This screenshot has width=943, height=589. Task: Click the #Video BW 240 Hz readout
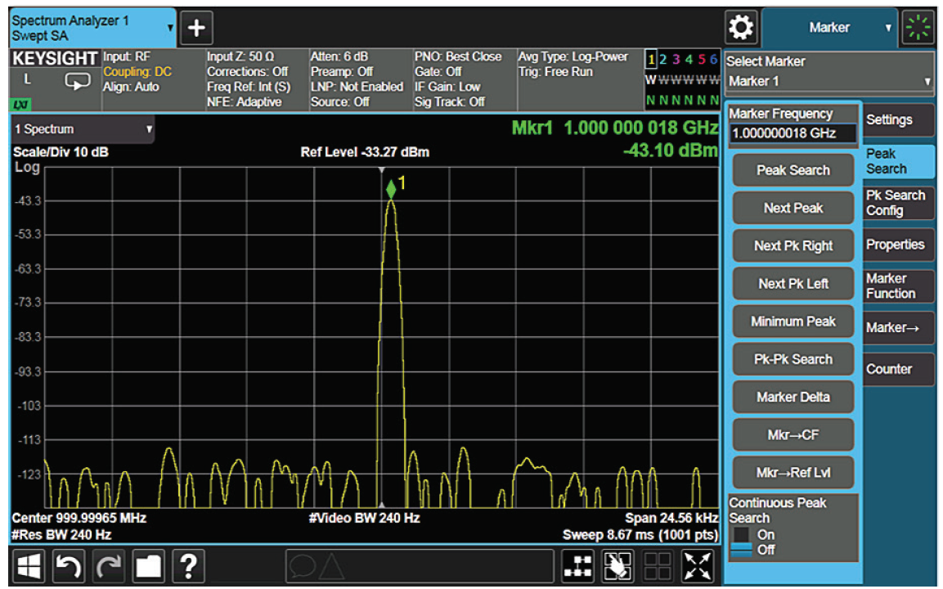click(x=365, y=518)
